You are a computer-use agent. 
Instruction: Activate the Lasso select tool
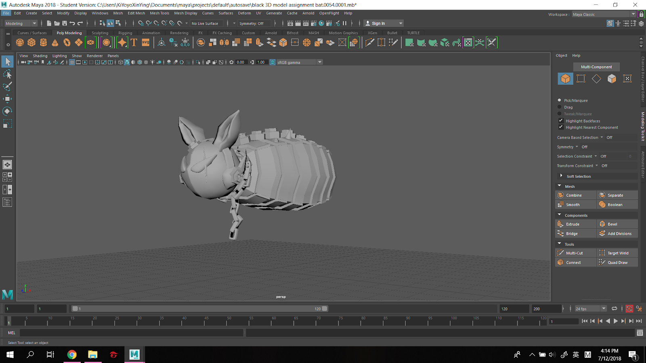[x=7, y=74]
